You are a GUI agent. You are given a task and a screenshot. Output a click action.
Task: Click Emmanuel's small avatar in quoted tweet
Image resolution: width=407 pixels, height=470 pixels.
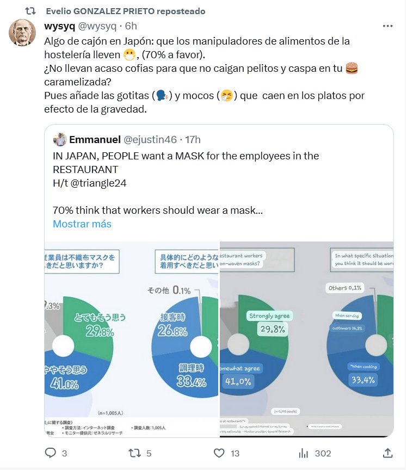click(60, 140)
